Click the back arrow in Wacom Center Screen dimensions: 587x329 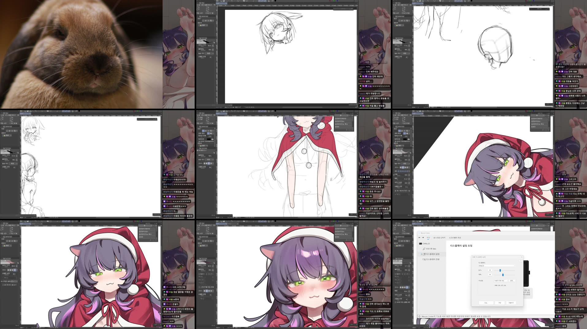[x=419, y=237]
